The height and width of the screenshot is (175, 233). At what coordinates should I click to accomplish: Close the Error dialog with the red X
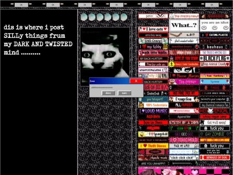tap(136, 81)
